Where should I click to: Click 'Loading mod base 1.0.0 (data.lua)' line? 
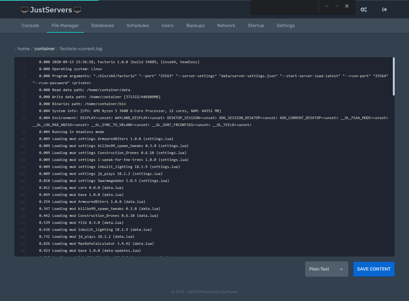[81, 195]
